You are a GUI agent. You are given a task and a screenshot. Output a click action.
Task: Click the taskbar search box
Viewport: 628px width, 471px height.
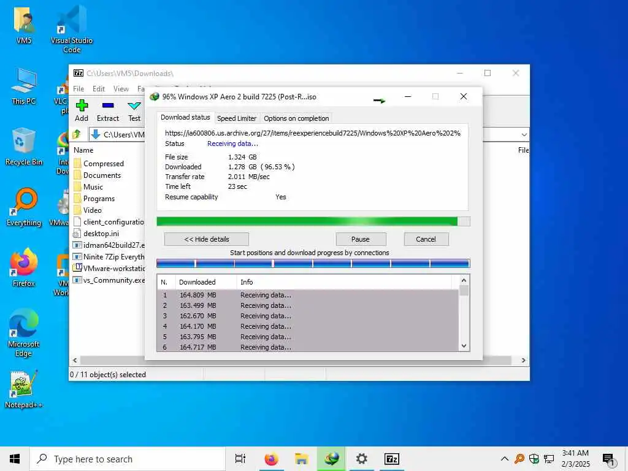click(x=128, y=459)
